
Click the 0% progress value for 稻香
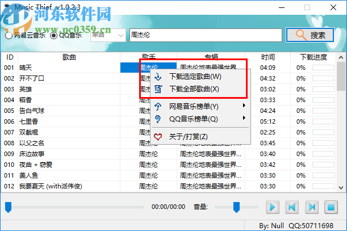click(x=301, y=100)
